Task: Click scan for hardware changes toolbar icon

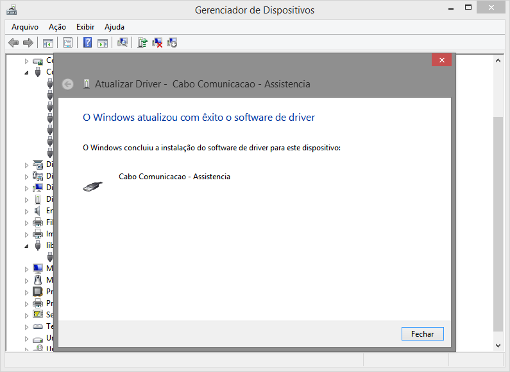Action: 123,43
